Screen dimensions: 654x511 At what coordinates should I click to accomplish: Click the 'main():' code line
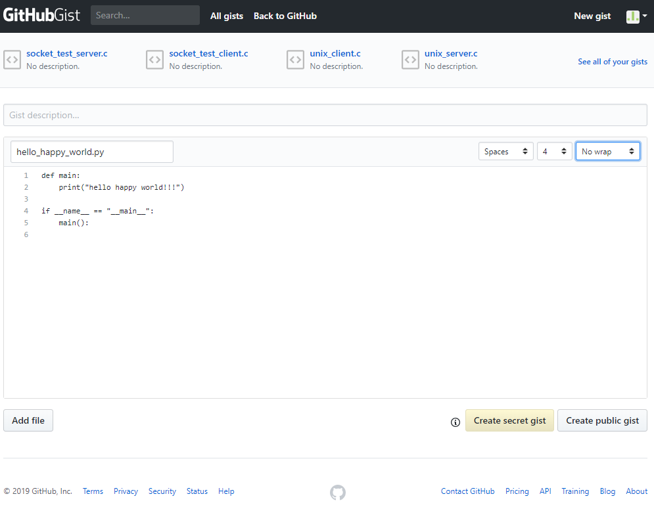pyautogui.click(x=74, y=223)
